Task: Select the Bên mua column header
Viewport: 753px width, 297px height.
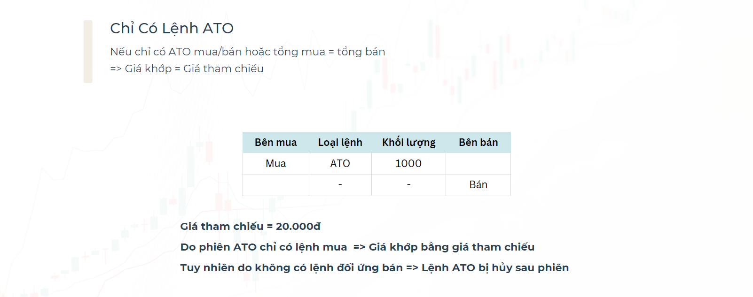Action: (x=276, y=142)
